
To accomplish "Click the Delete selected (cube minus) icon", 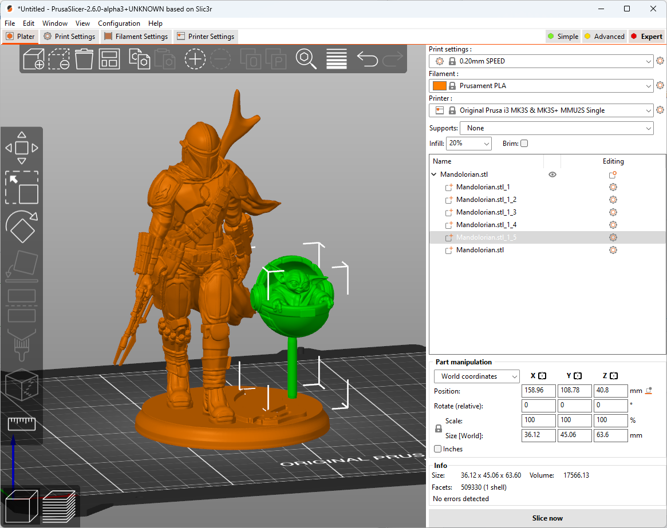I will (59, 59).
